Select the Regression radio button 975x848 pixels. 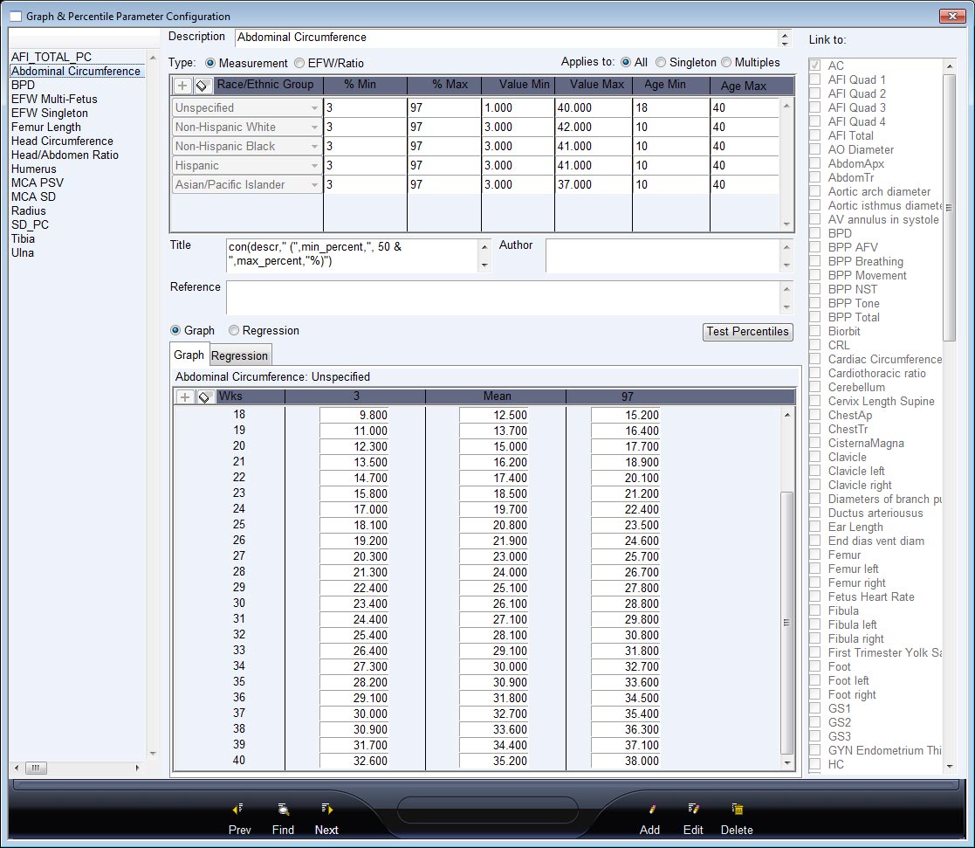pyautogui.click(x=234, y=330)
